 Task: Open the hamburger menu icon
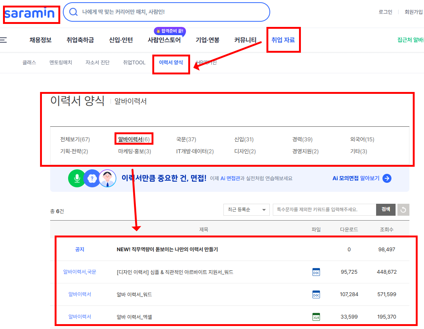point(3,40)
